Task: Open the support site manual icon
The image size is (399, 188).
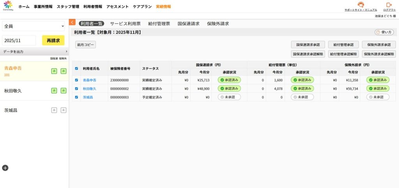Action: tap(360, 5)
